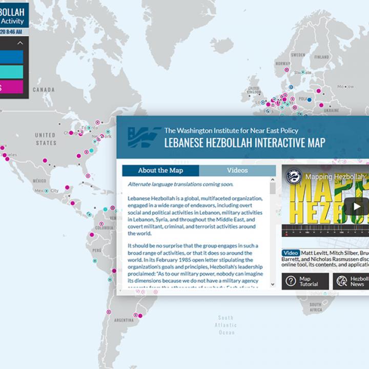Screen dimensions: 369x369
Task: Open the Hezbollah News button
Action: click(x=351, y=281)
